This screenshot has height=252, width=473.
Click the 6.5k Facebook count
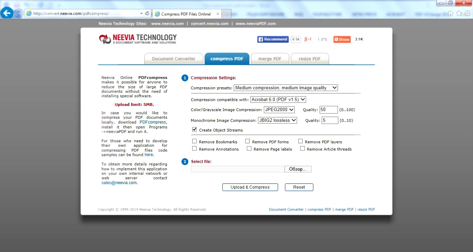coord(296,39)
